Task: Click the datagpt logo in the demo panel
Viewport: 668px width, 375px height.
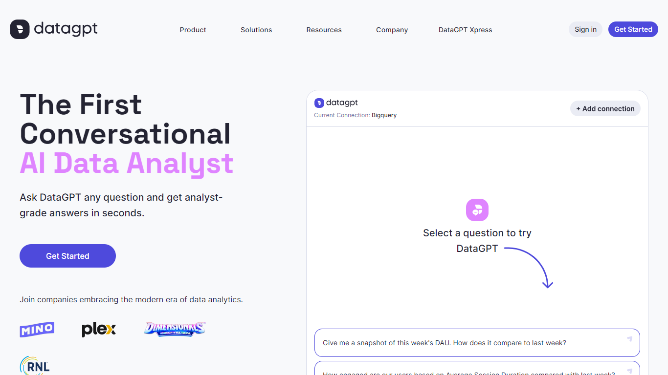Action: click(x=336, y=103)
